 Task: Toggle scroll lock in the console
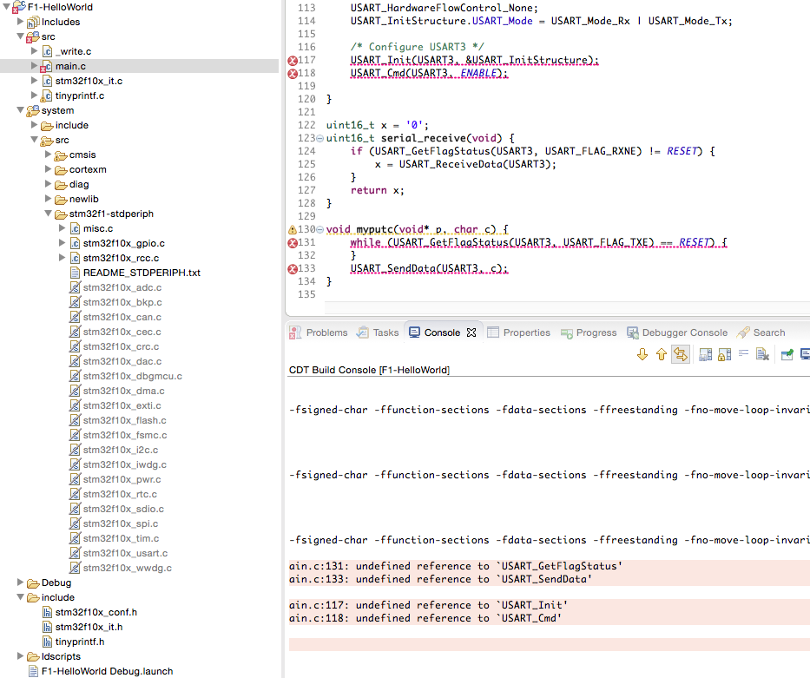click(x=724, y=354)
